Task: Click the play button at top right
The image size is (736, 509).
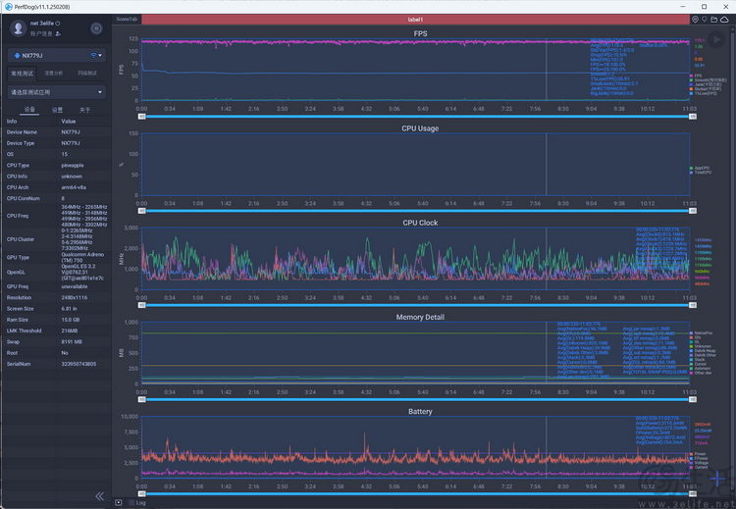Action: pyautogui.click(x=717, y=39)
